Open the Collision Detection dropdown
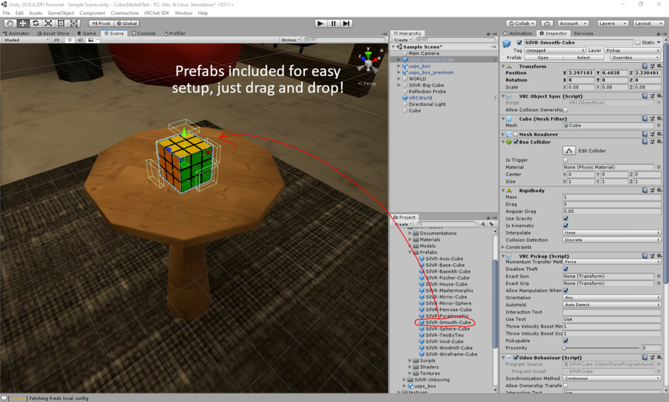 pyautogui.click(x=612, y=240)
